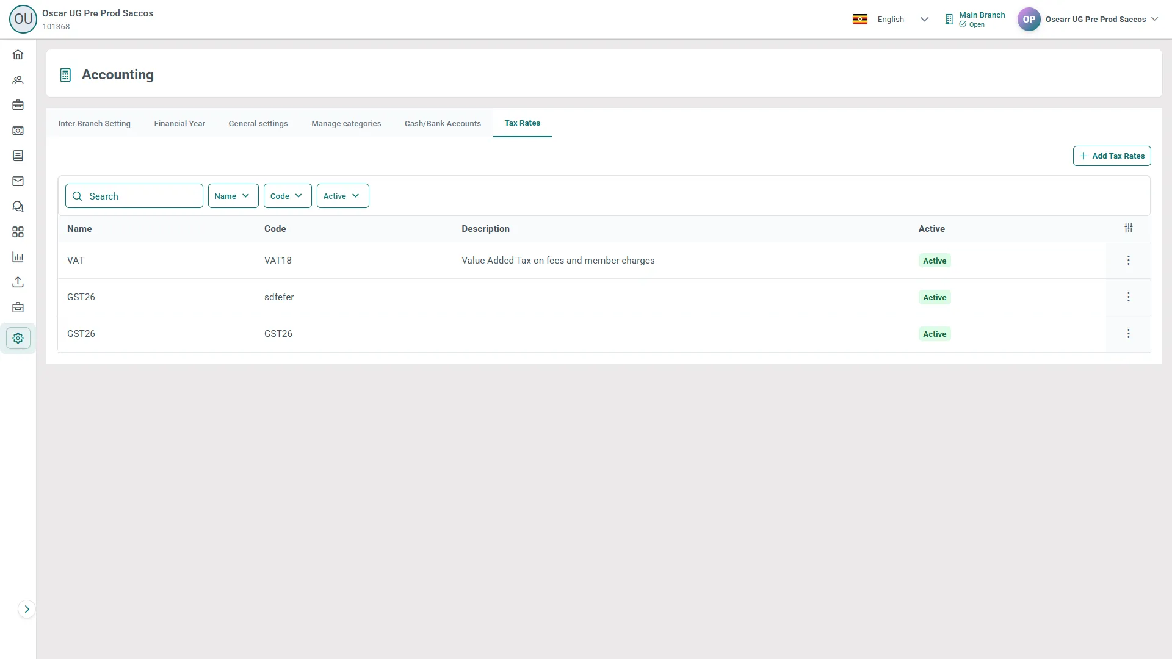Viewport: 1172px width, 659px height.
Task: Open the grid apps icon in sidebar
Action: click(18, 232)
